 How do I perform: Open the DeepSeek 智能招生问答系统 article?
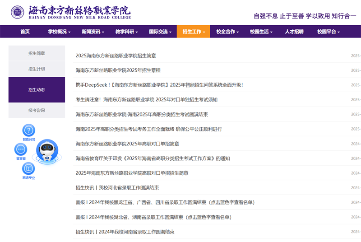pyautogui.click(x=159, y=85)
